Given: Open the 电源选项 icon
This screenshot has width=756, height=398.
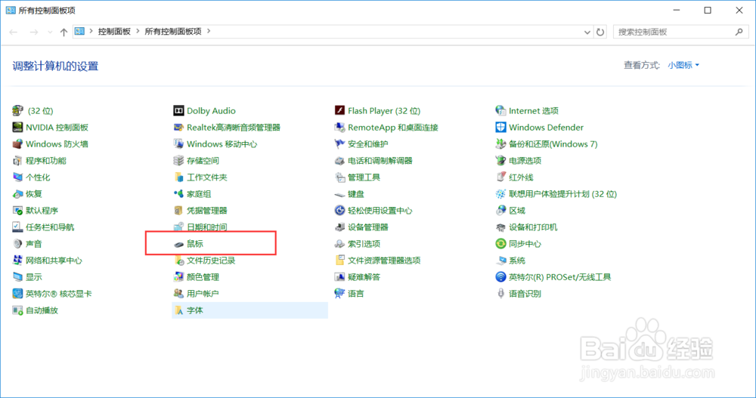Looking at the screenshot, I should click(501, 160).
